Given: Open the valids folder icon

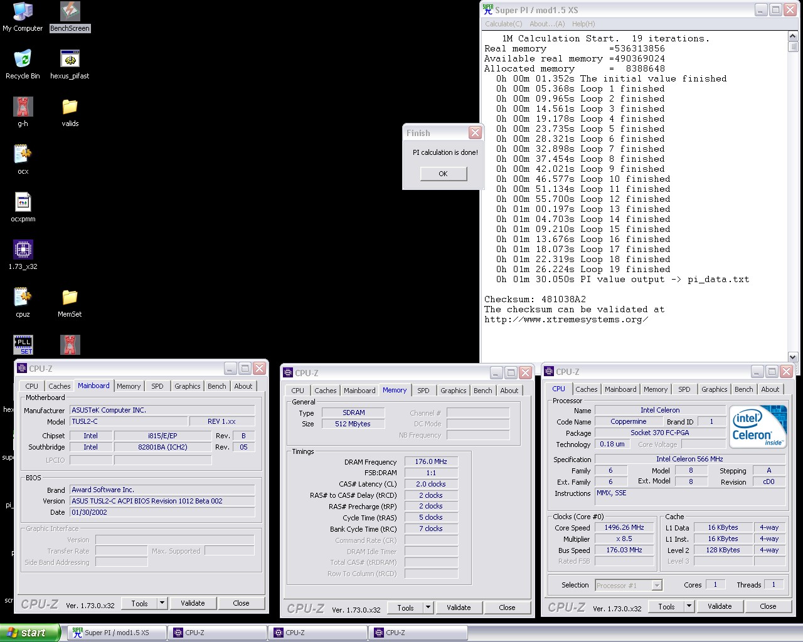Looking at the screenshot, I should [x=70, y=112].
